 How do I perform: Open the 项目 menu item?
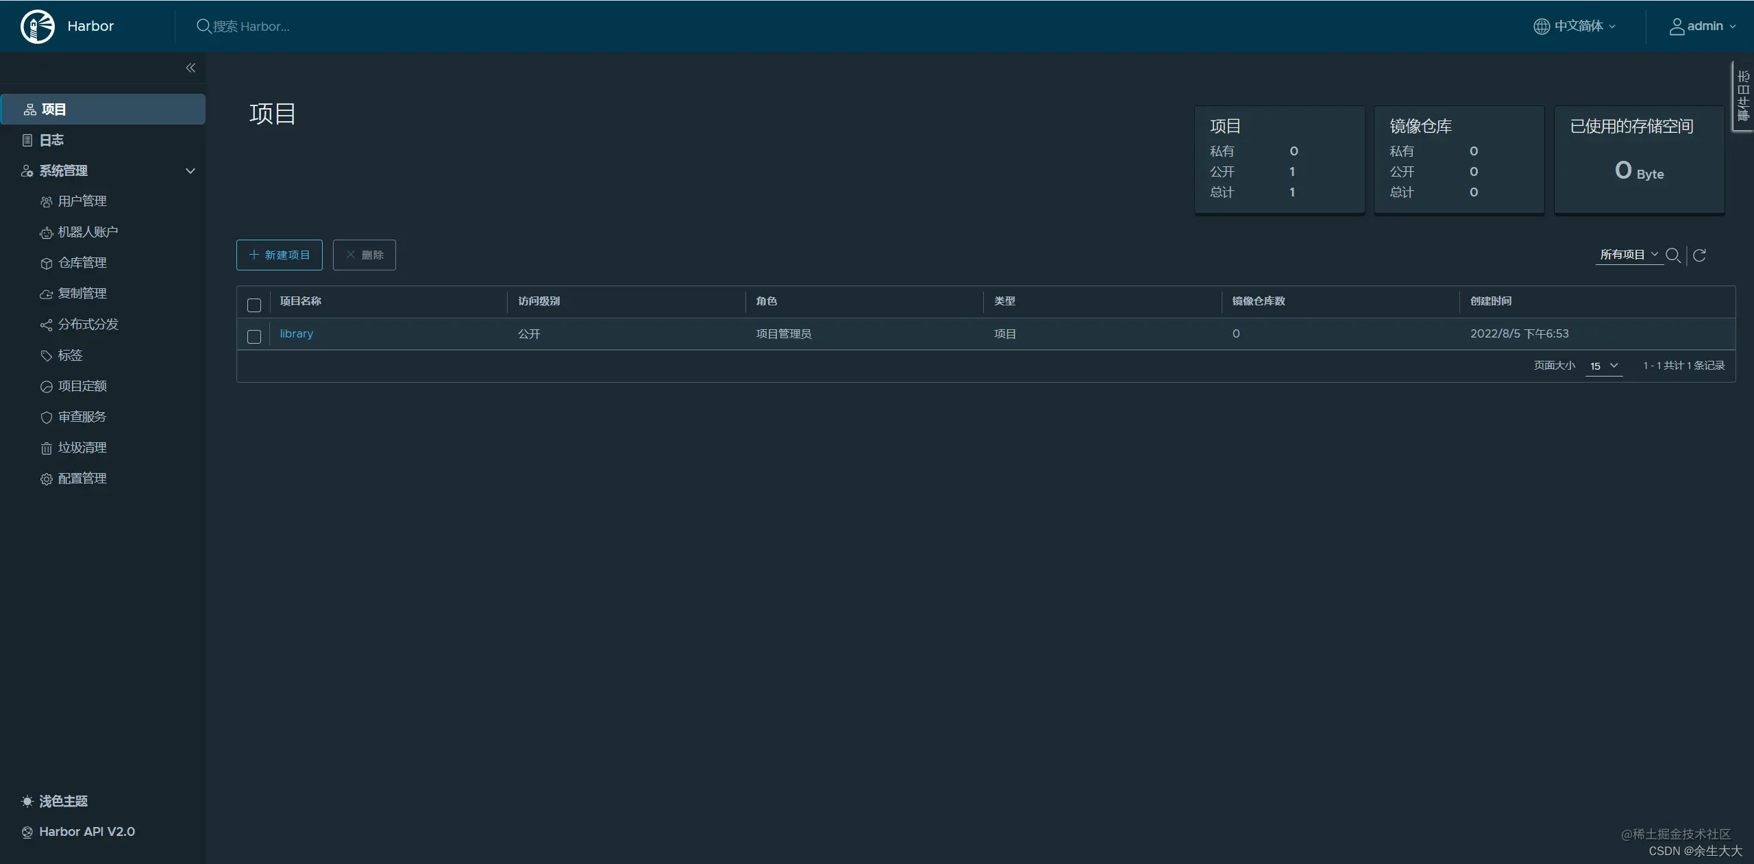pyautogui.click(x=103, y=110)
